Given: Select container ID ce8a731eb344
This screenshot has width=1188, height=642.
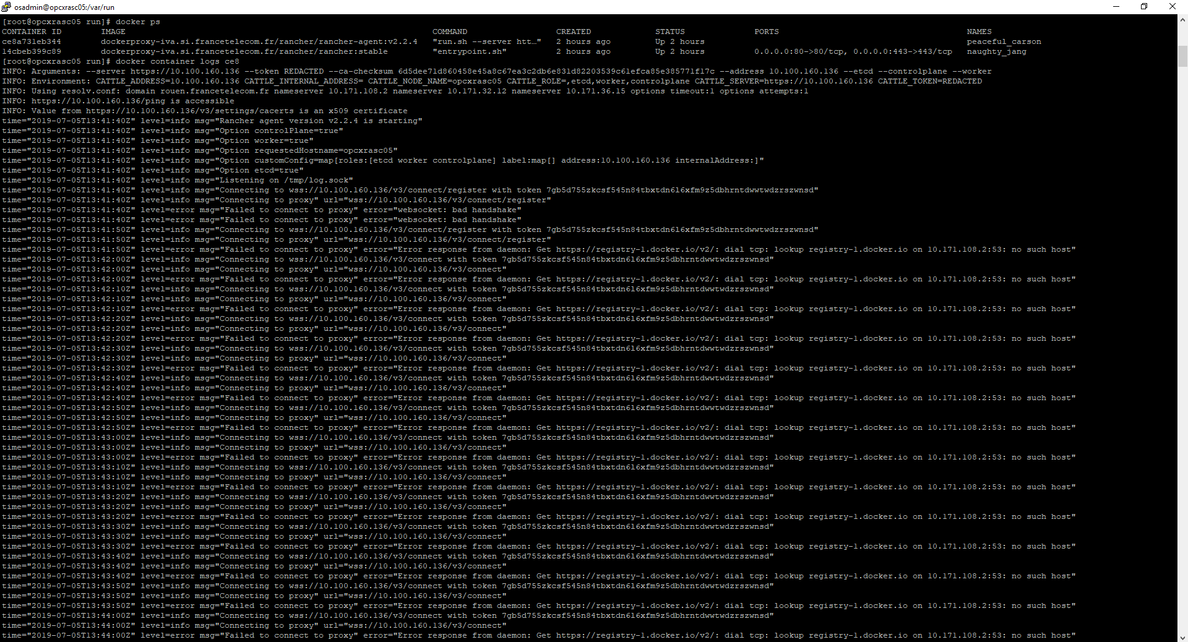Looking at the screenshot, I should point(30,41).
